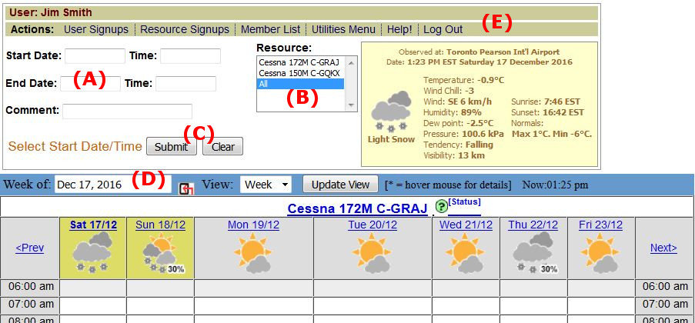Viewport: 695px width, 323px height.
Task: Go to next week with Next link
Action: (663, 248)
